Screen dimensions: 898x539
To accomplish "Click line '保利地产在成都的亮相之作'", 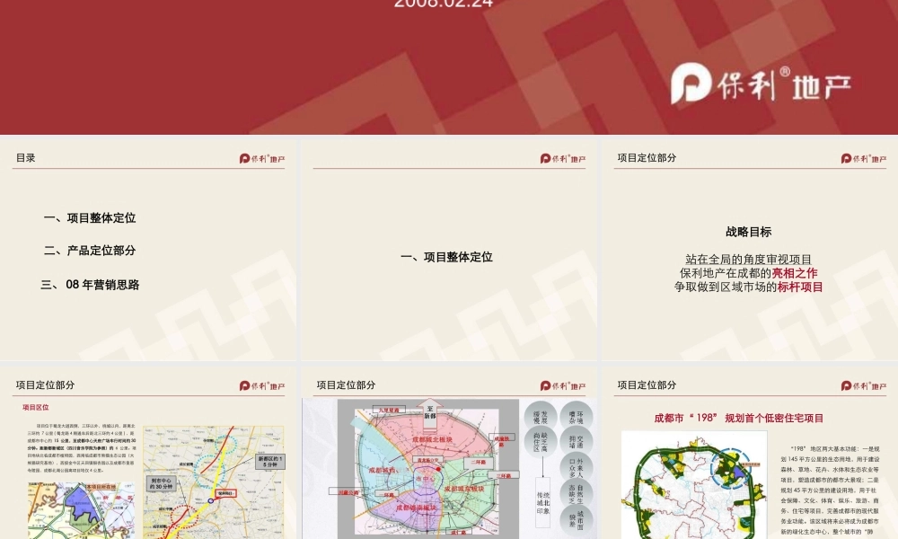I will [x=749, y=273].
